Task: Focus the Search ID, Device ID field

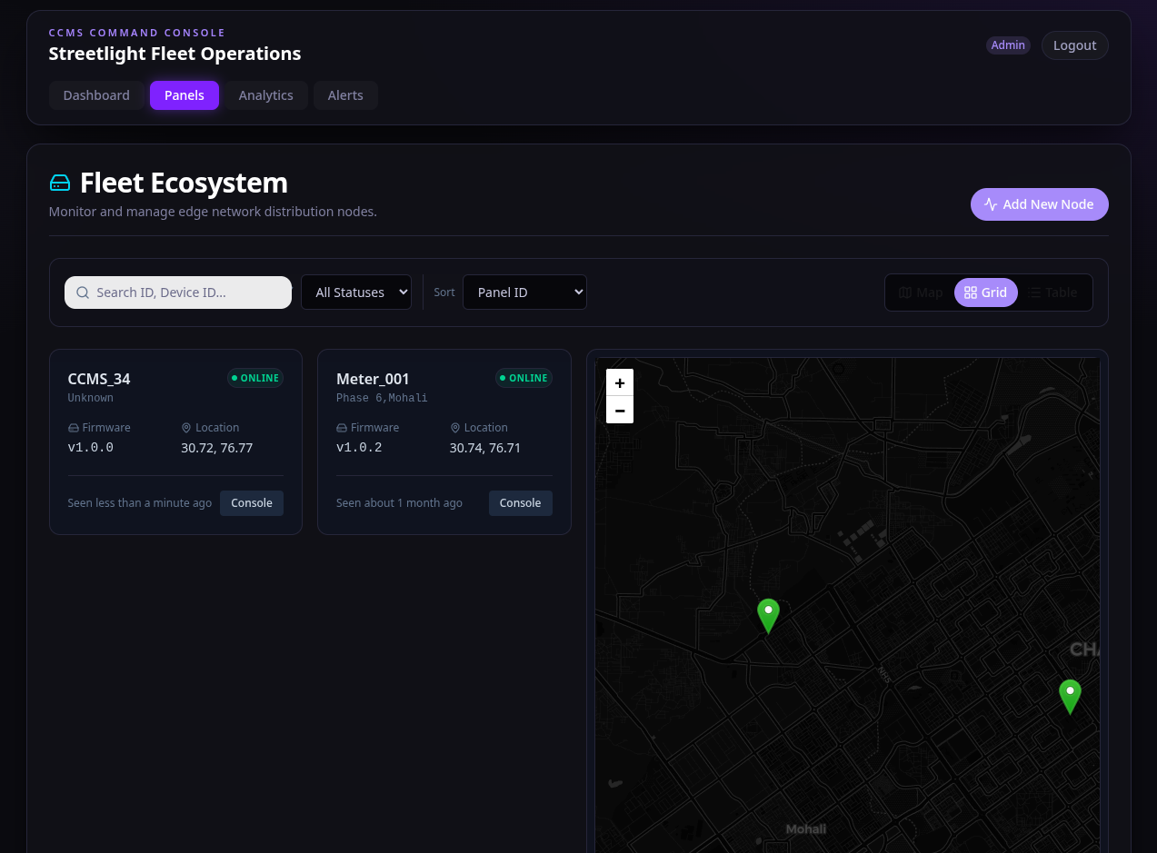Action: point(178,293)
